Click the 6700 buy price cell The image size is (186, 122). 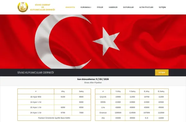63,113
